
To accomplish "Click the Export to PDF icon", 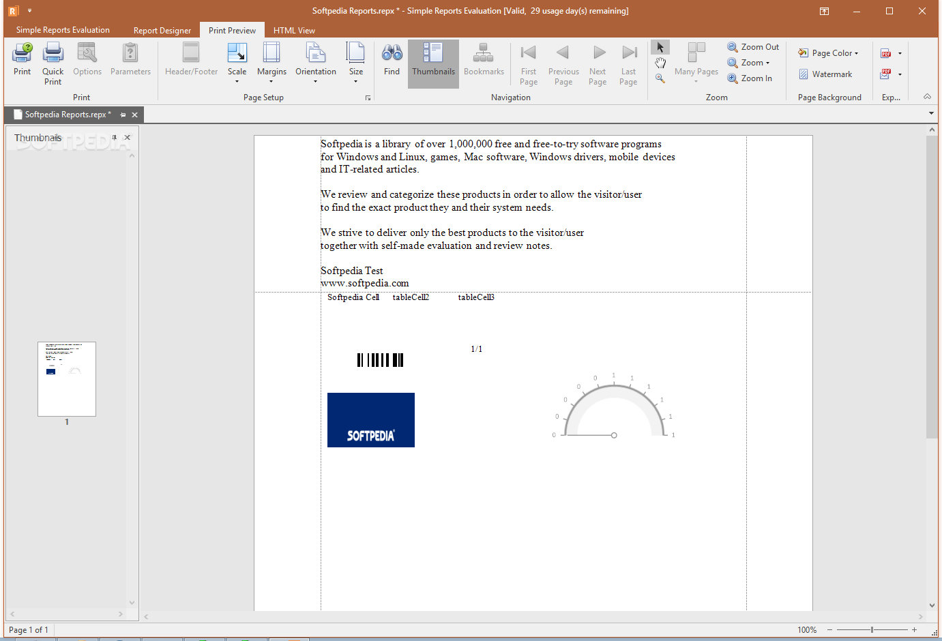I will coord(886,53).
